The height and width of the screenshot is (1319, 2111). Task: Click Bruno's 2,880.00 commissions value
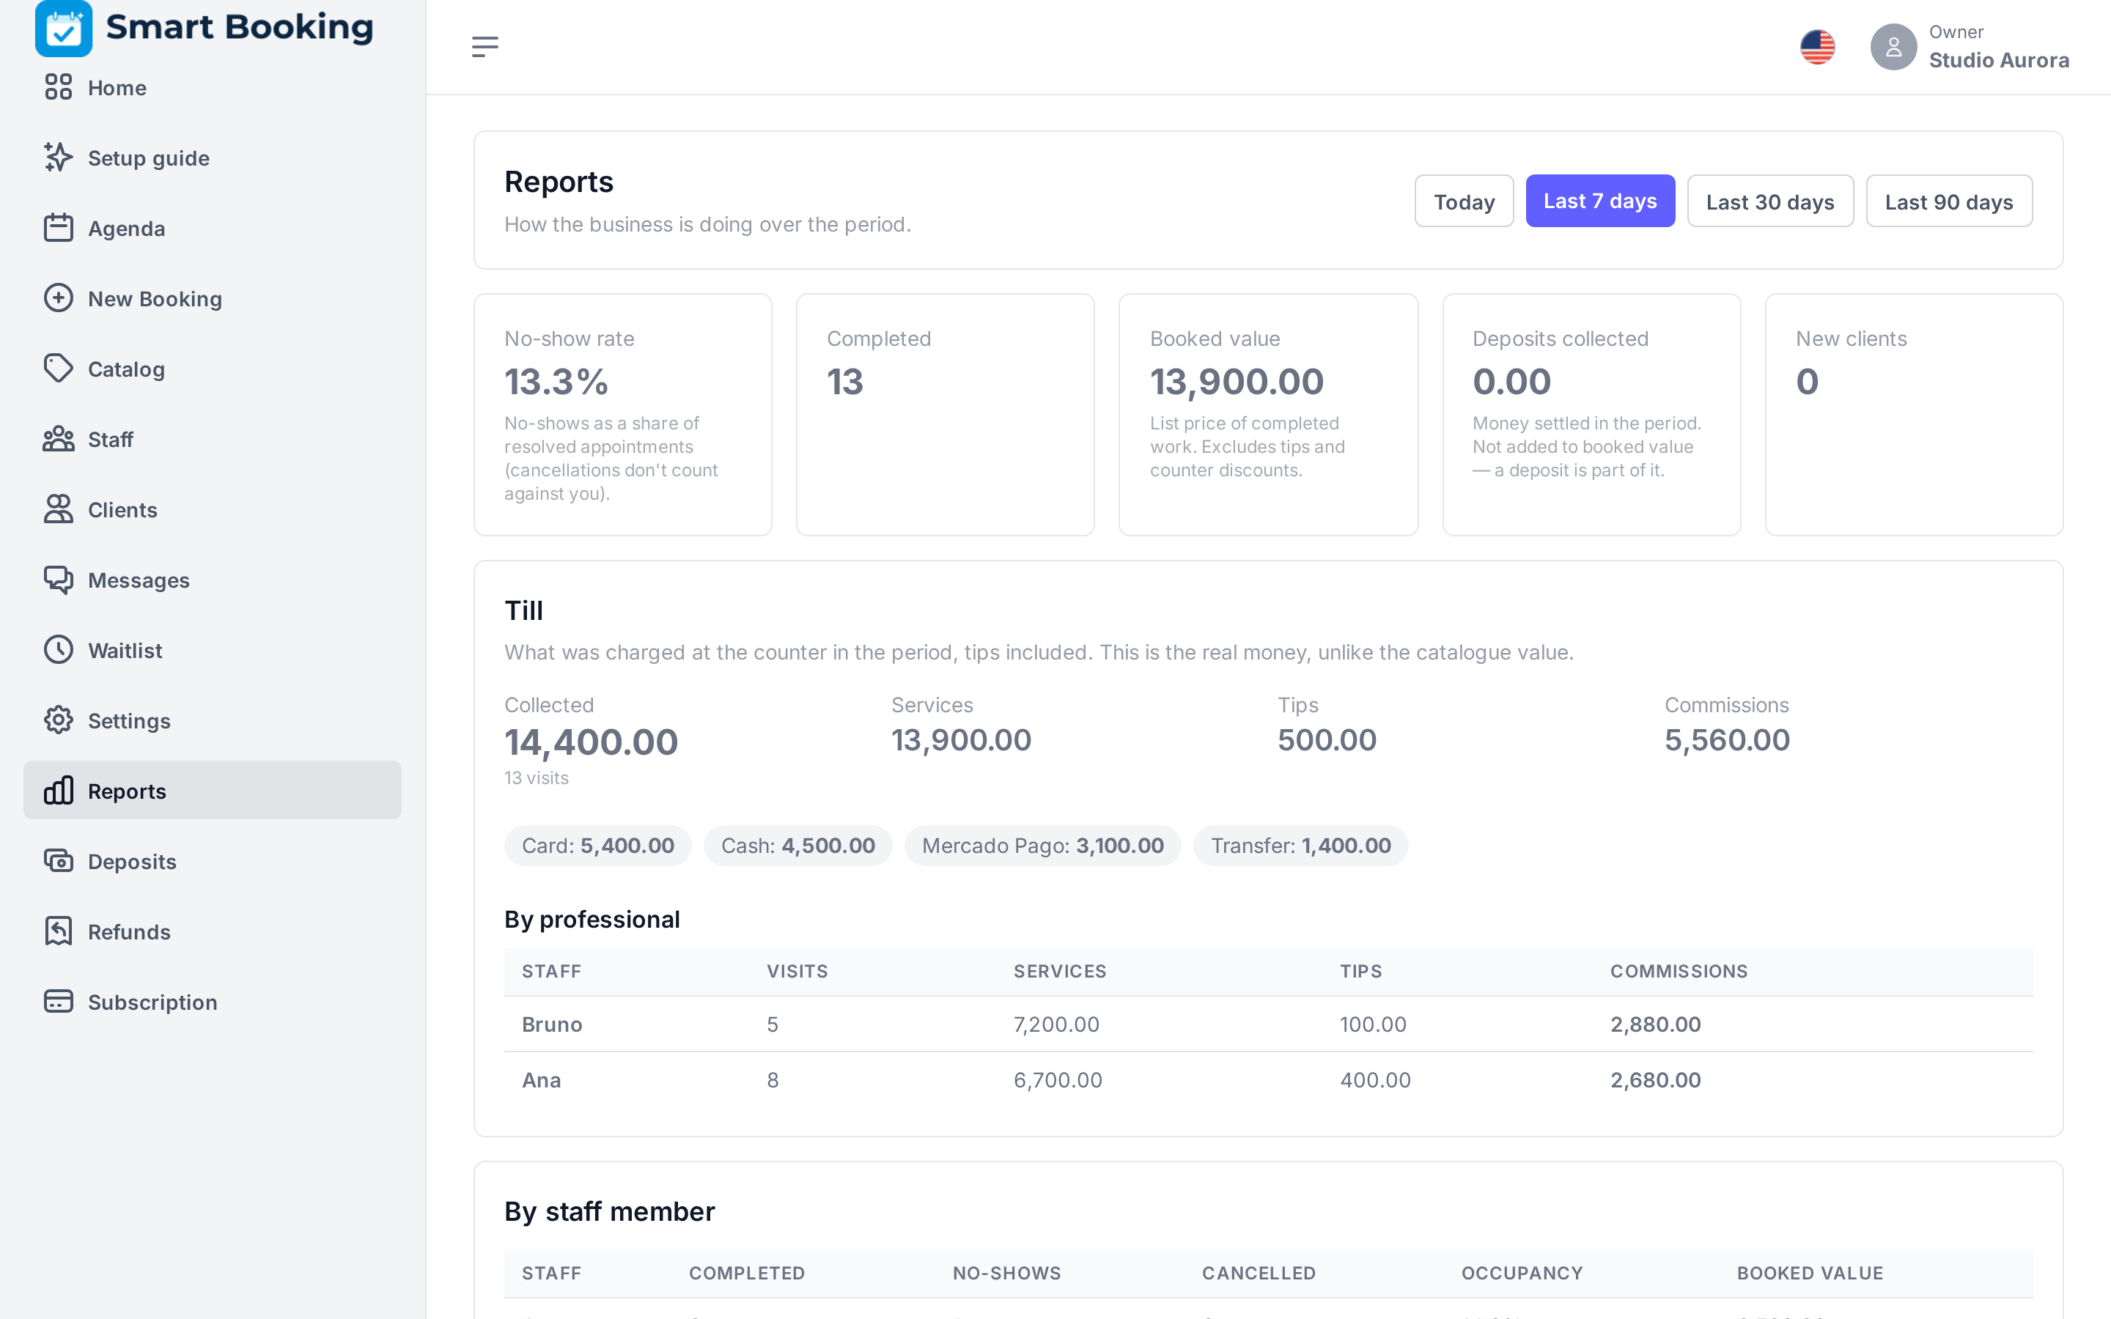(1655, 1024)
